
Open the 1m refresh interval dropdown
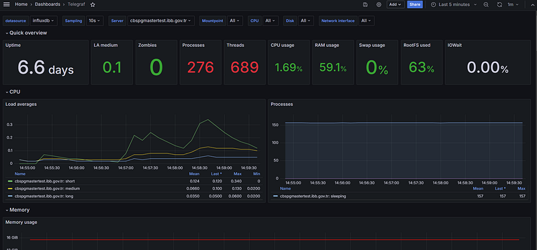tap(513, 5)
